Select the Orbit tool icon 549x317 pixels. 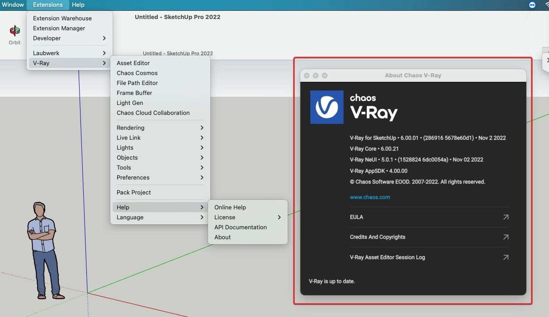pos(15,31)
